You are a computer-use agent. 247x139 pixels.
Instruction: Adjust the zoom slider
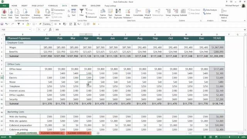(230, 137)
